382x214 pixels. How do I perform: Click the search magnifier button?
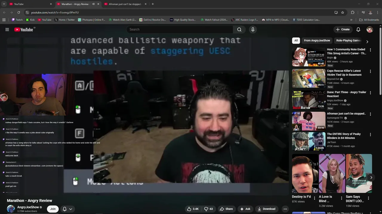(239, 29)
